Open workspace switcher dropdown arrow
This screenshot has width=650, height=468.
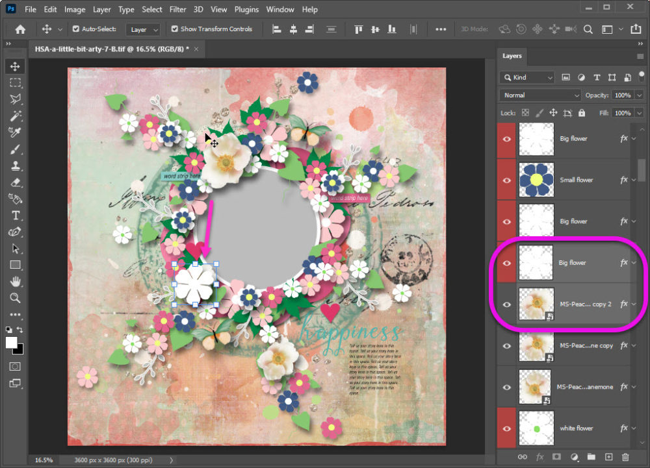pos(621,29)
